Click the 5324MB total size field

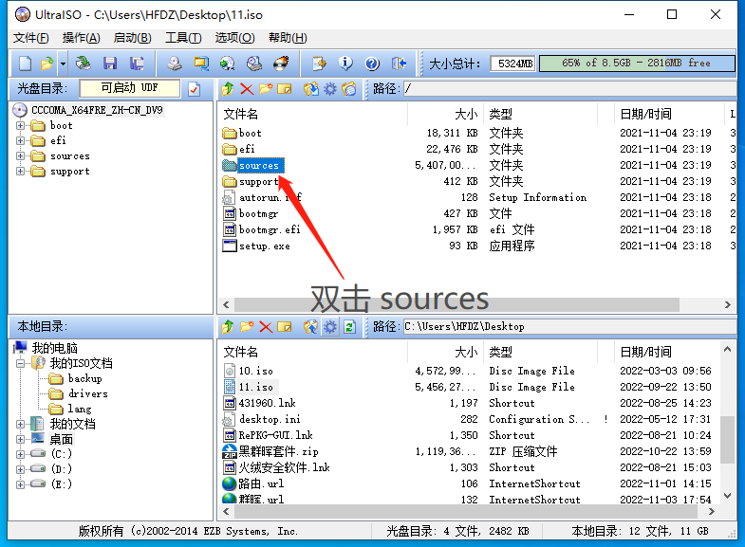(x=513, y=64)
